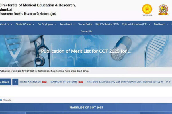The height and width of the screenshot is (114, 172).
Task: Open the A.Y. 2025-26 ticker notice
Action: (x=30, y=82)
